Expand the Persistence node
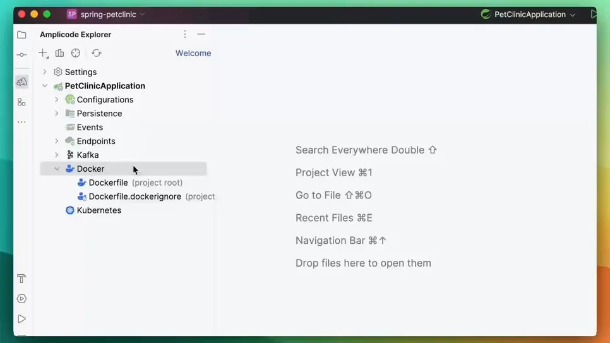The width and height of the screenshot is (610, 343). click(57, 114)
